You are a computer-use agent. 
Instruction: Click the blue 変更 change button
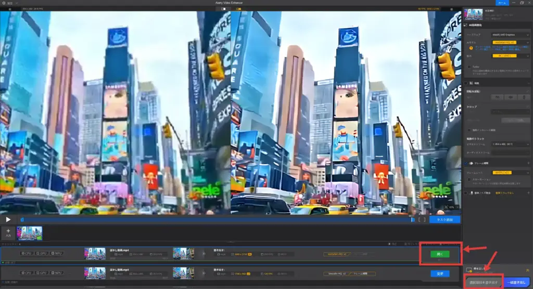440,274
